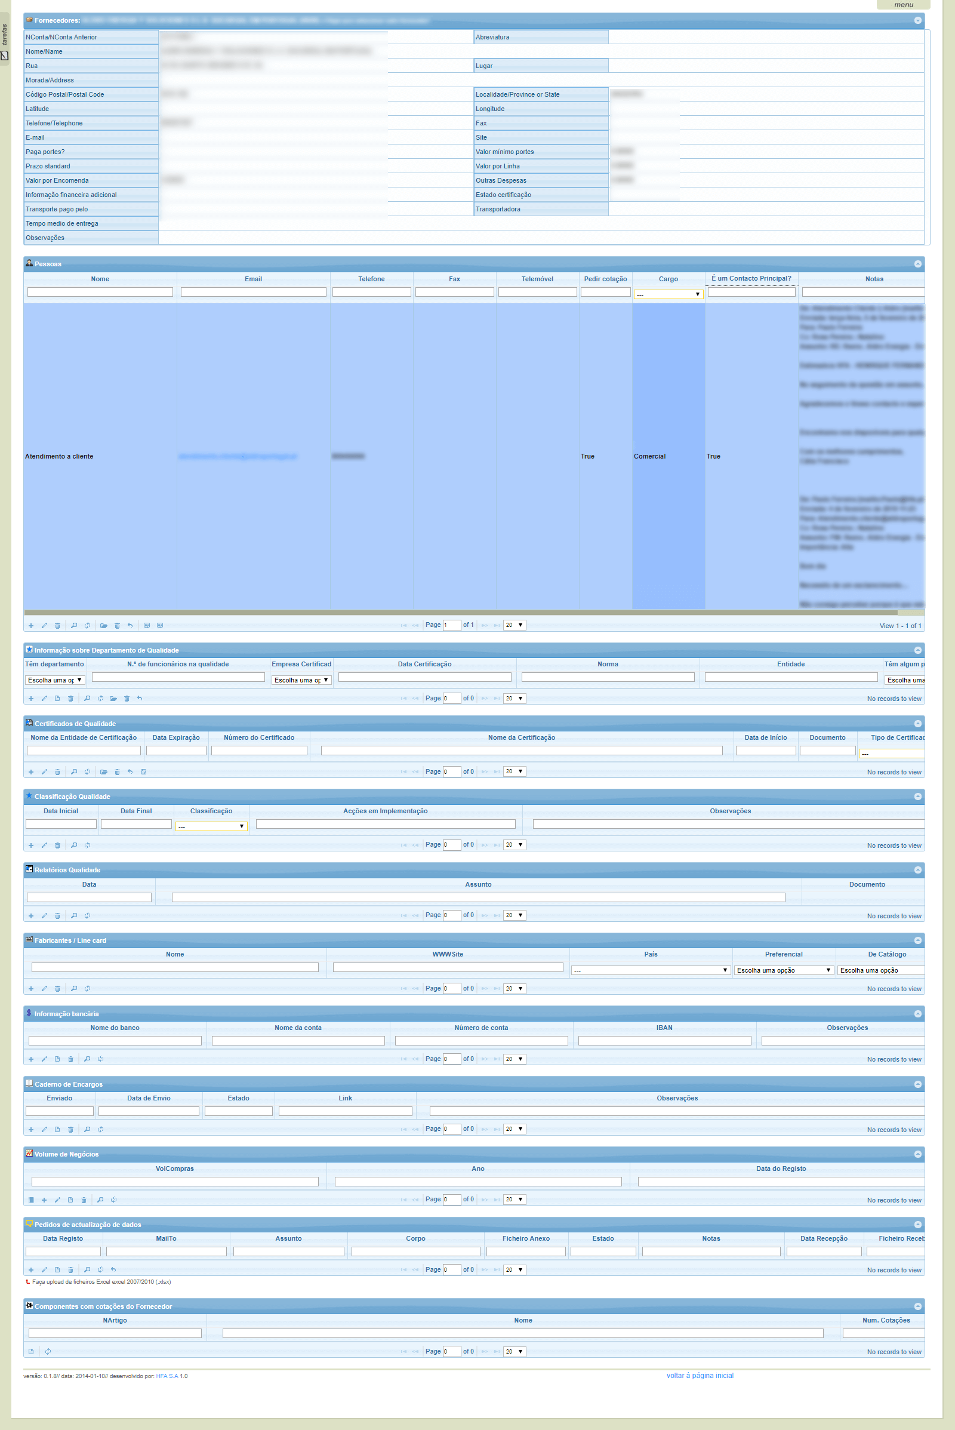Collapse the Fornecedores panel
955x1430 pixels.
coord(917,20)
